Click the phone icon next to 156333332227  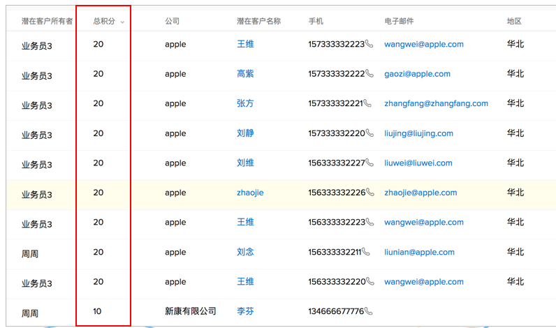tap(370, 163)
